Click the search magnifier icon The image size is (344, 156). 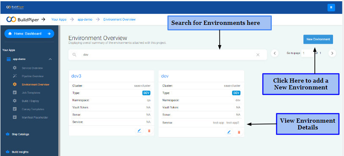click(75, 55)
